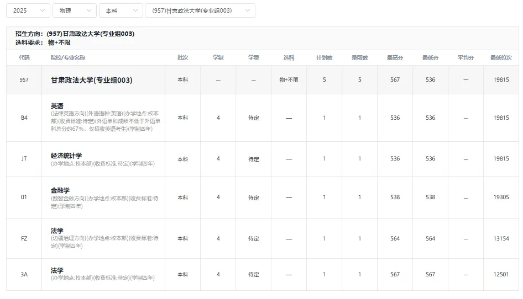Click the 计划数 column header
This screenshot has width=523, height=299.
click(324, 57)
